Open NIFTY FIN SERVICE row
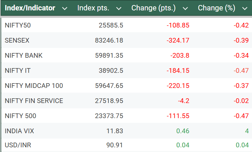 point(34,101)
